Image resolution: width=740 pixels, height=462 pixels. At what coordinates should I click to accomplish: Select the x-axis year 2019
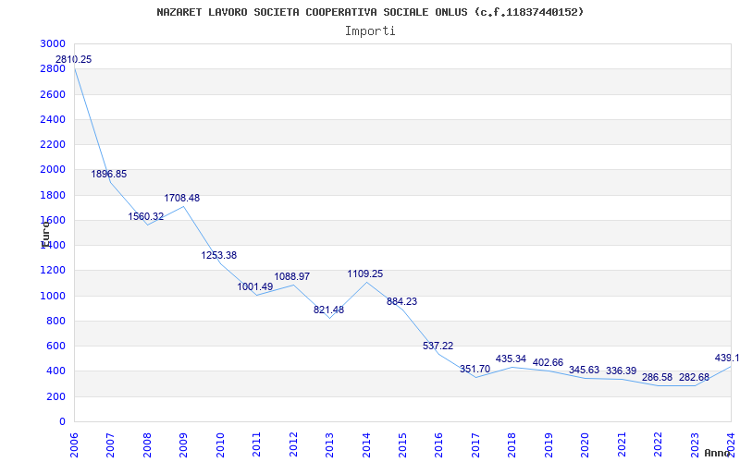click(549, 445)
